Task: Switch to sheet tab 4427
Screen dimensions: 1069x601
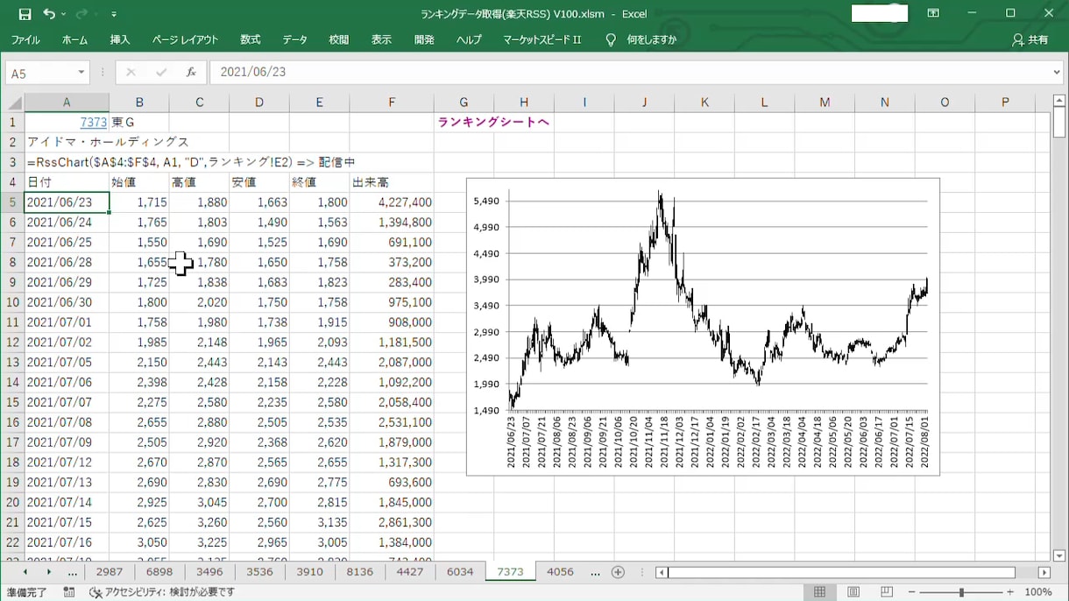Action: pos(409,572)
